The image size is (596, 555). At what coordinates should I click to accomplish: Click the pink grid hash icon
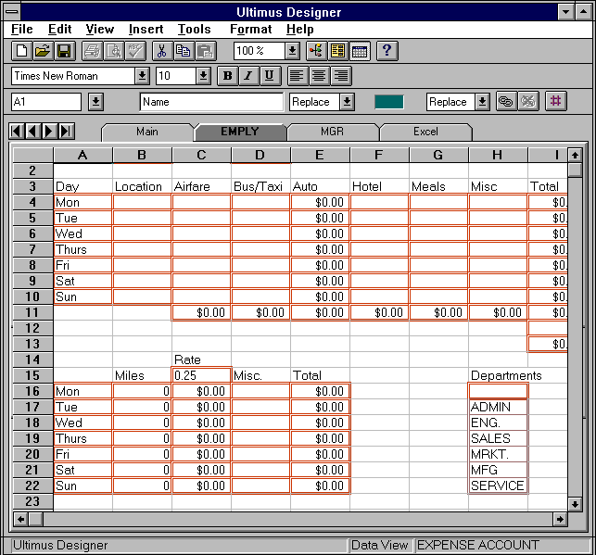coord(556,102)
